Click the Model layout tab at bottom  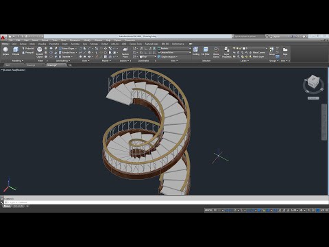coord(7,206)
